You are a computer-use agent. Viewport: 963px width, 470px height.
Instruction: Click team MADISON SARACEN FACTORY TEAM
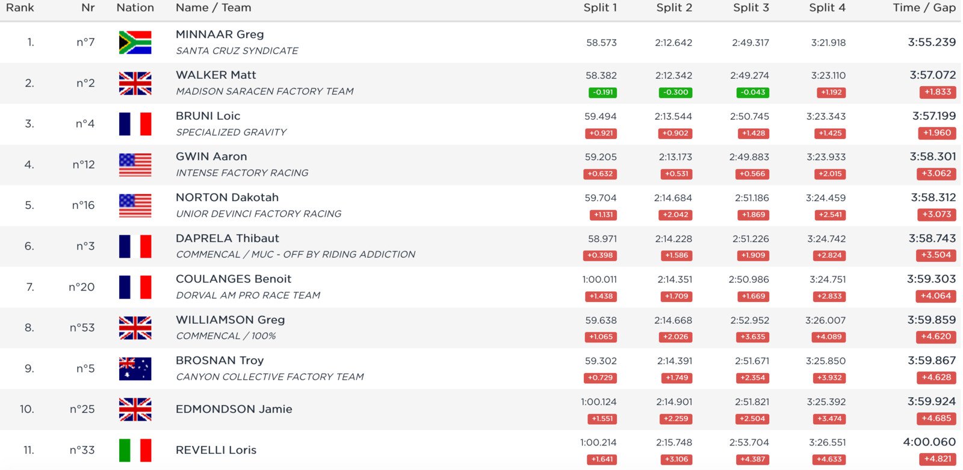click(265, 91)
